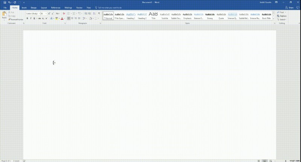Apply the Heading 1 style
The image size is (301, 162).
pos(131,16)
